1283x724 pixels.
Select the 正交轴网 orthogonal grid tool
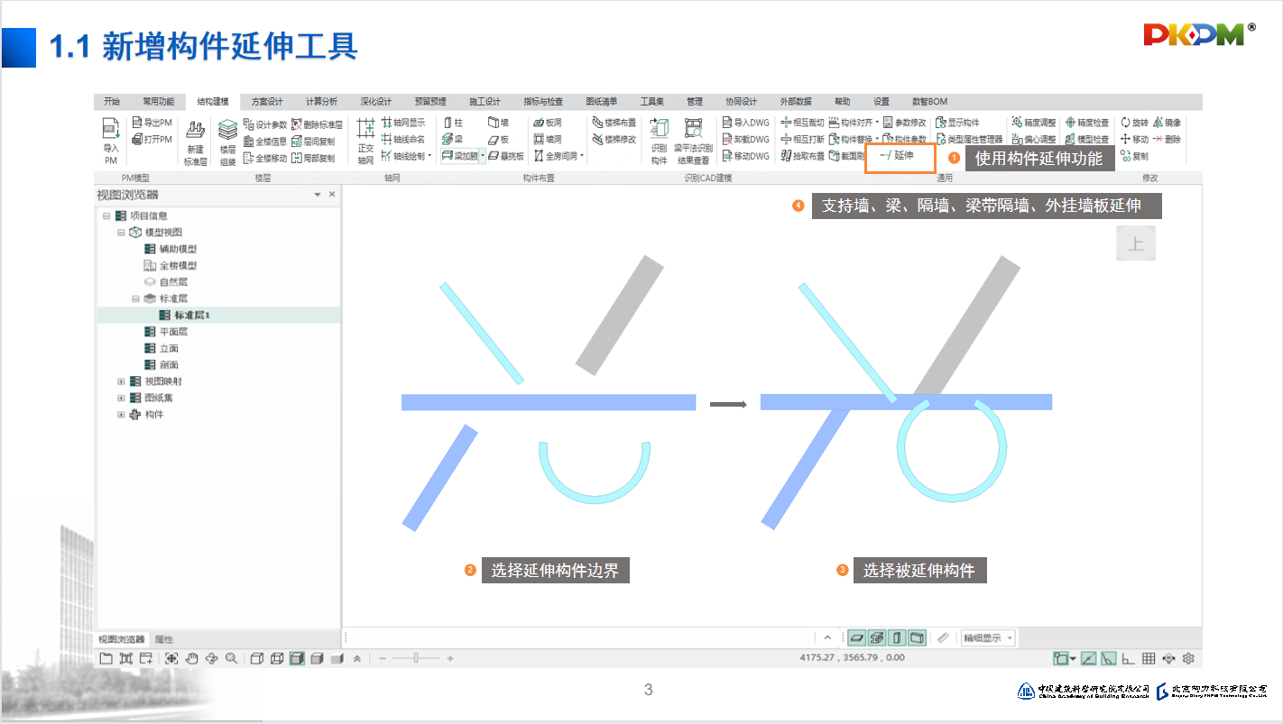(x=365, y=142)
